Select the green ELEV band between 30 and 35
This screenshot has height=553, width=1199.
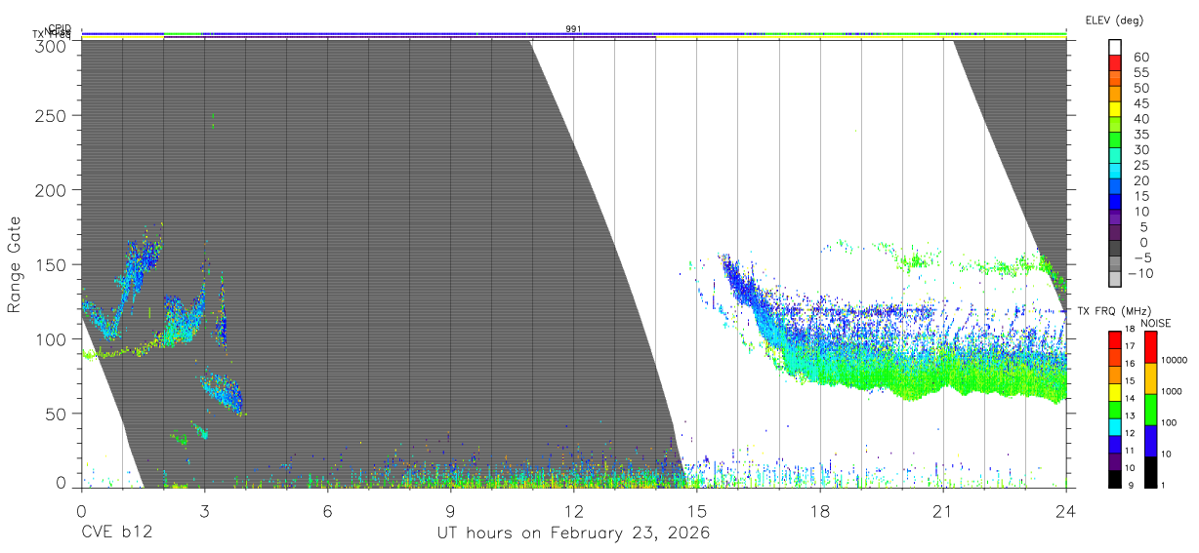(1116, 141)
